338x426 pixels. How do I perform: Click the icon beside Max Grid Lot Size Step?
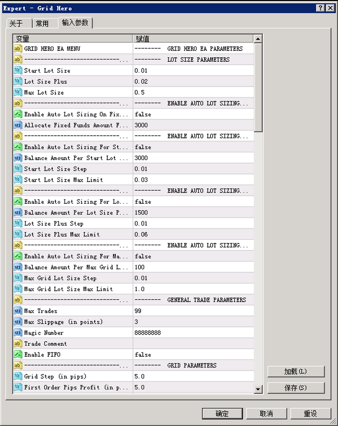tap(18, 278)
